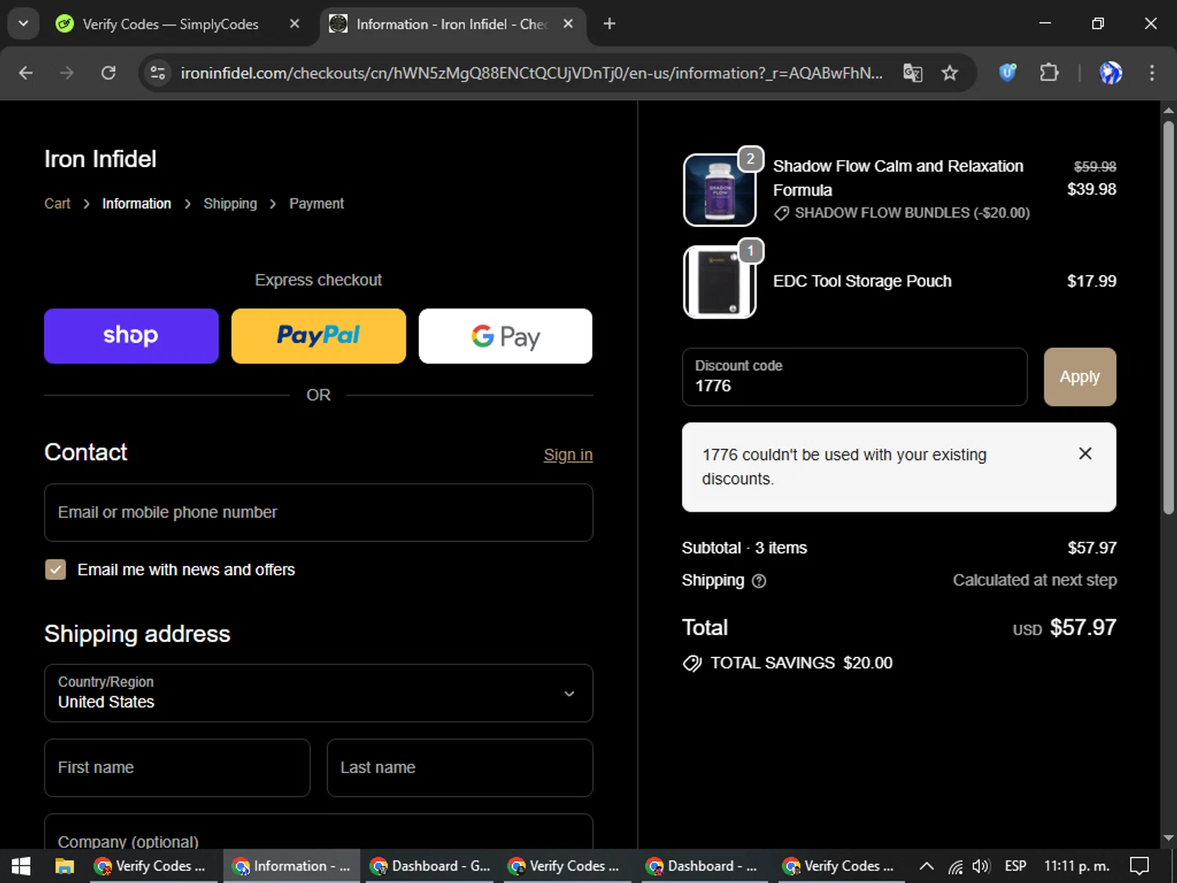Image resolution: width=1177 pixels, height=883 pixels.
Task: Choose PayPal express checkout
Action: (x=319, y=336)
